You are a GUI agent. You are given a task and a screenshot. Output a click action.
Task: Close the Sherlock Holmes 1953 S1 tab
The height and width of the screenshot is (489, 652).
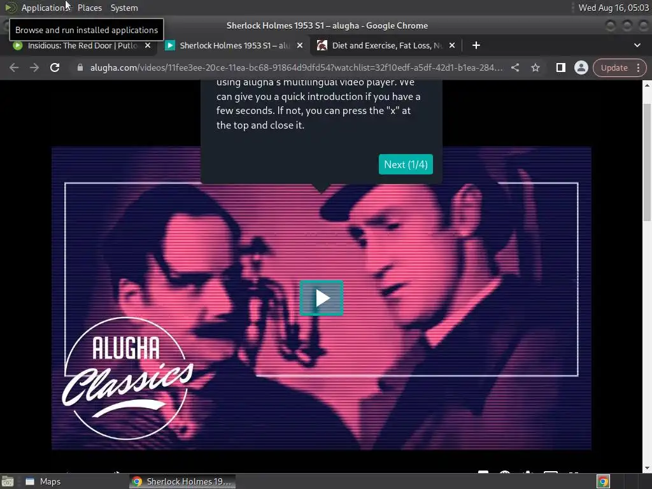click(300, 45)
